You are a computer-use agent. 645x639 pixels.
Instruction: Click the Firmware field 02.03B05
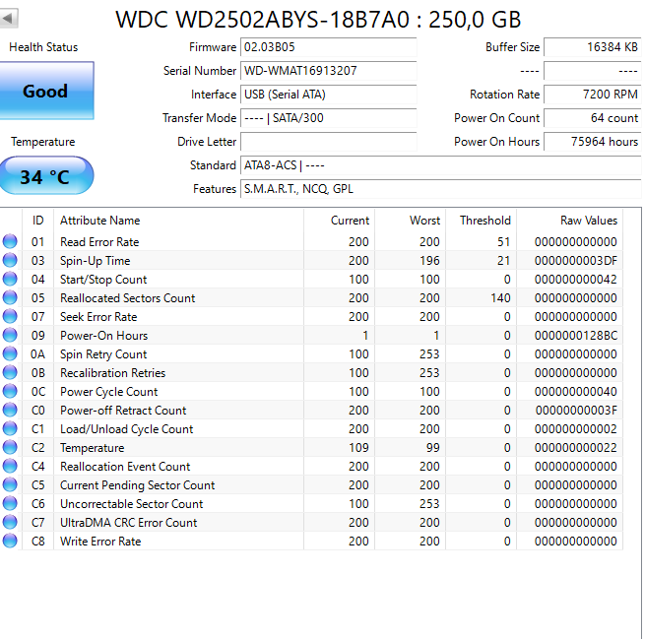coord(328,47)
